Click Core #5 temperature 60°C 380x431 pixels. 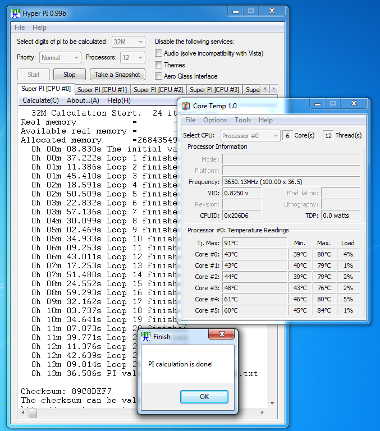point(255,310)
